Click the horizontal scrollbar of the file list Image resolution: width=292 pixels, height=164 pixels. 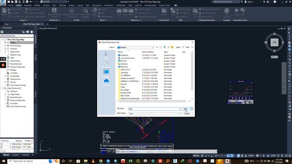153,101
